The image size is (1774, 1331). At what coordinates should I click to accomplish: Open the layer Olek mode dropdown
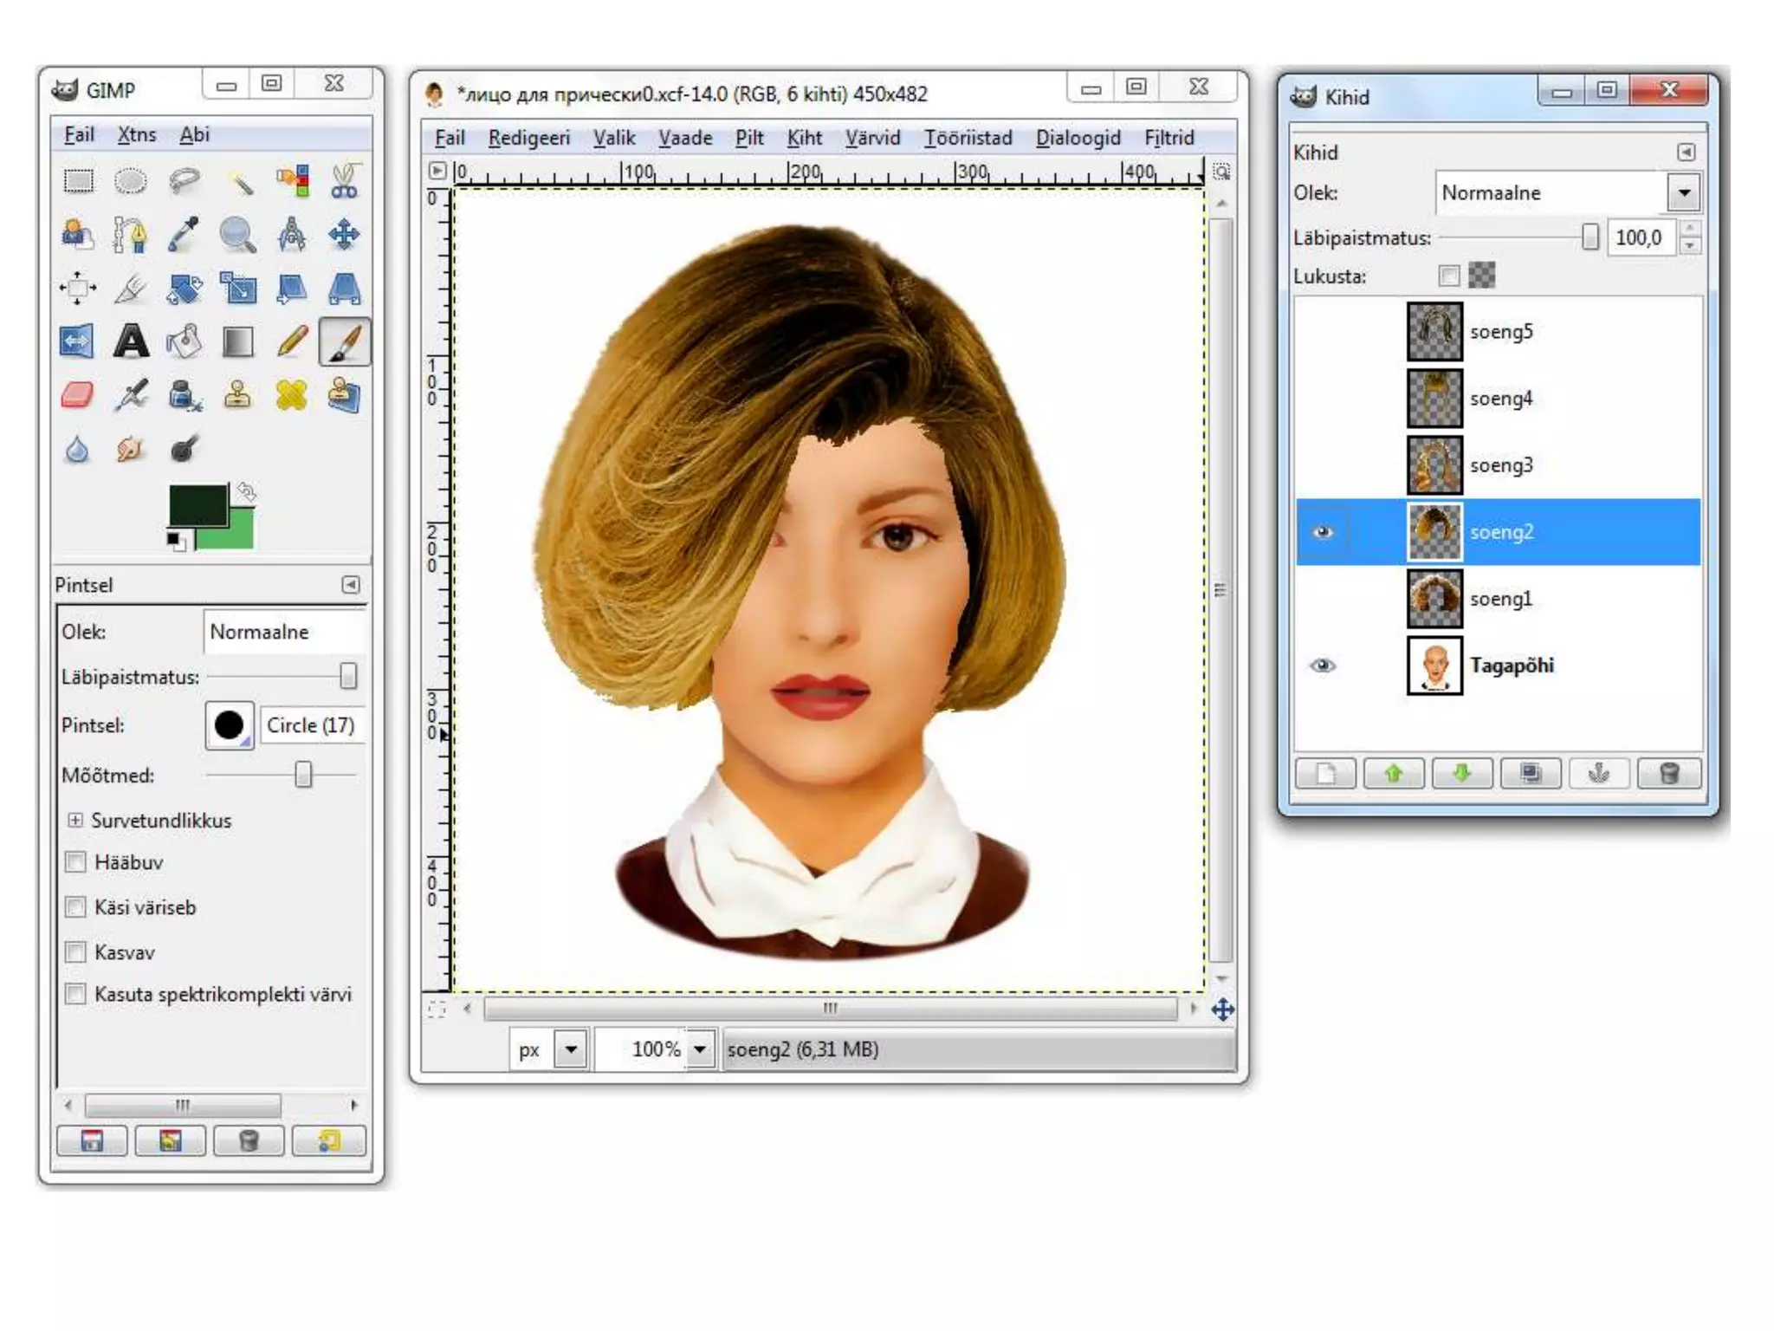coord(1683,192)
